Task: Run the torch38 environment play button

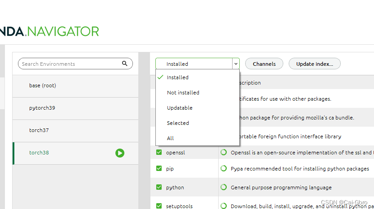Action: click(120, 153)
